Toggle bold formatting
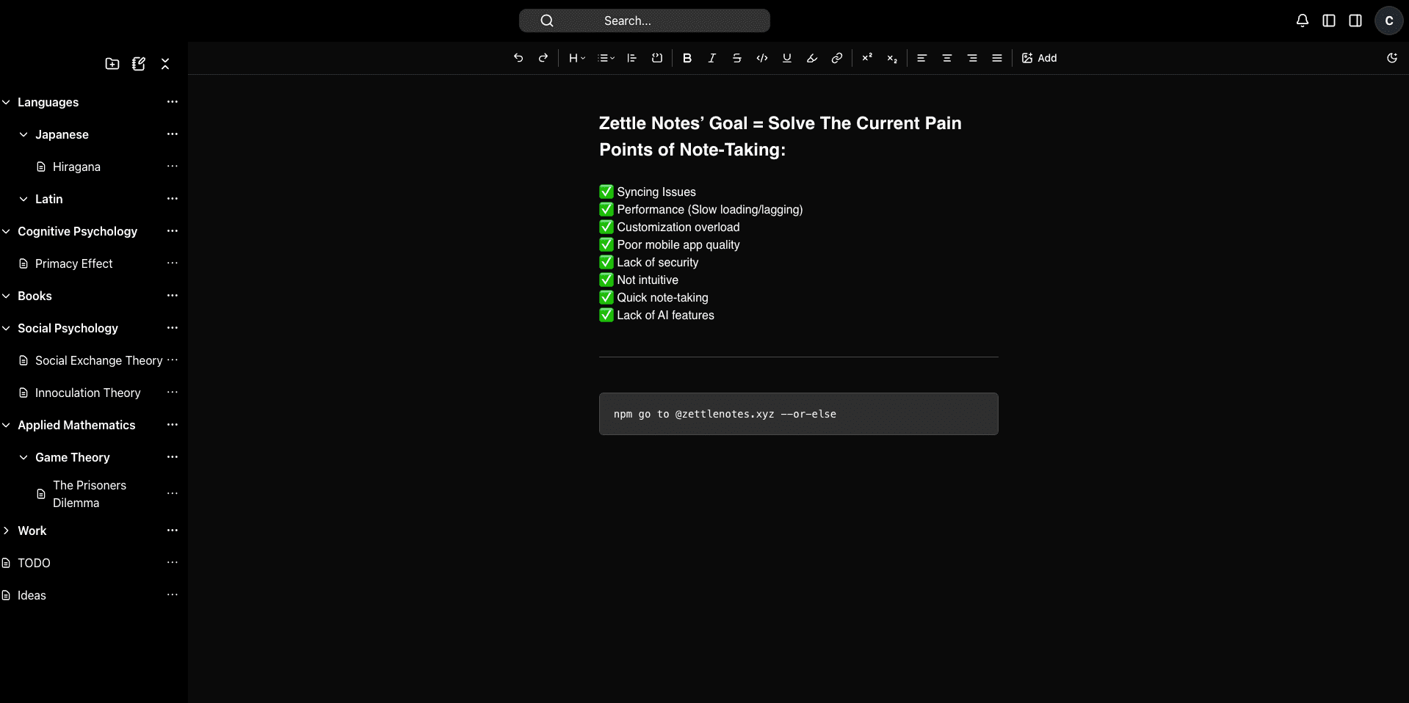1409x703 pixels. click(x=687, y=58)
